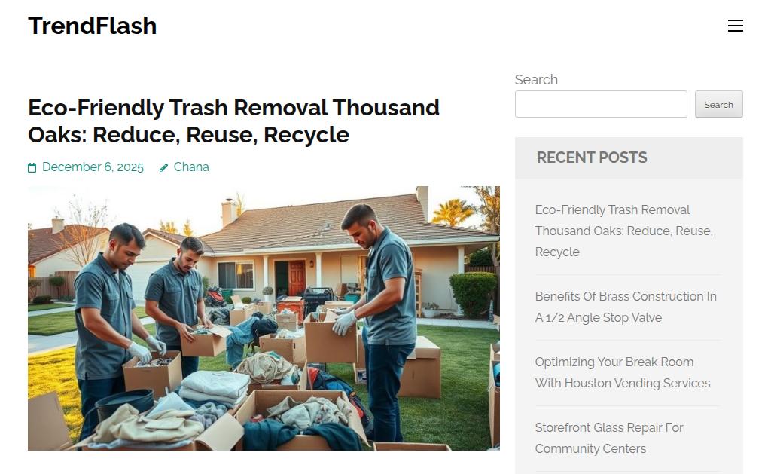
Task: Open author Chana's posts link
Action: pyautogui.click(x=191, y=167)
